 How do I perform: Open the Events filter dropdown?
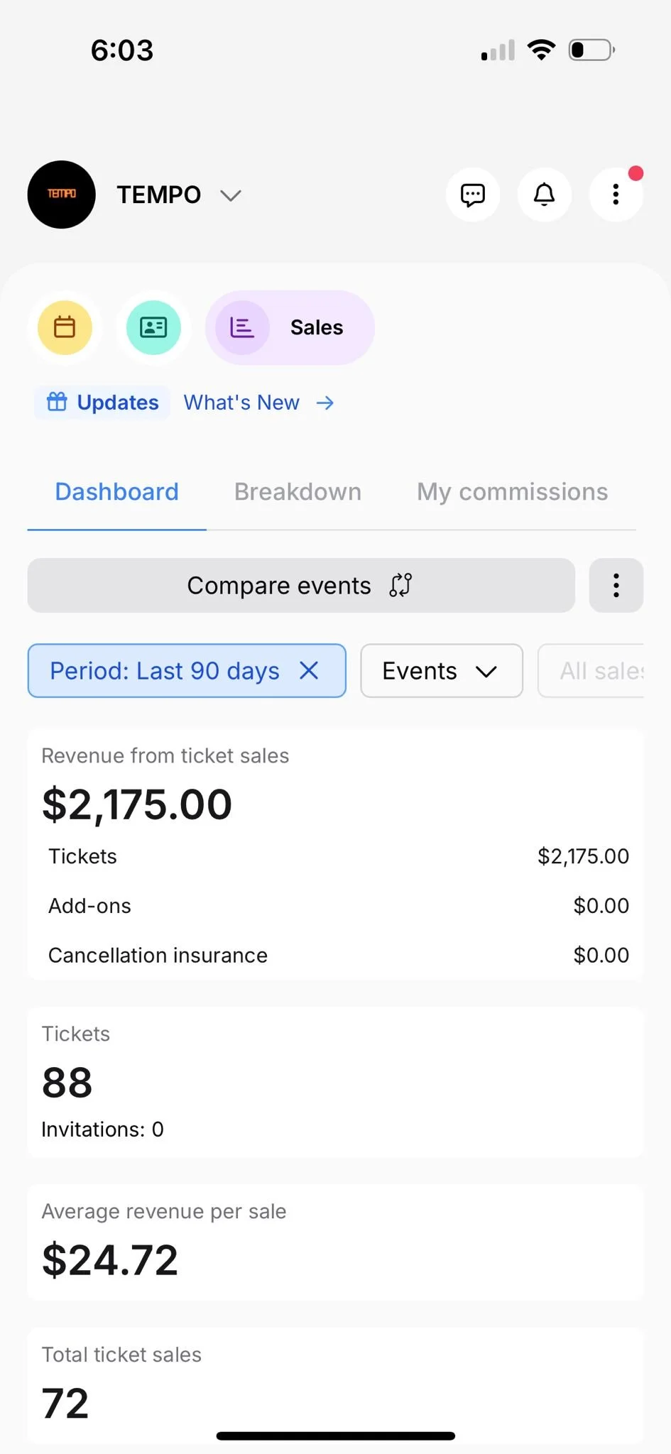point(441,671)
